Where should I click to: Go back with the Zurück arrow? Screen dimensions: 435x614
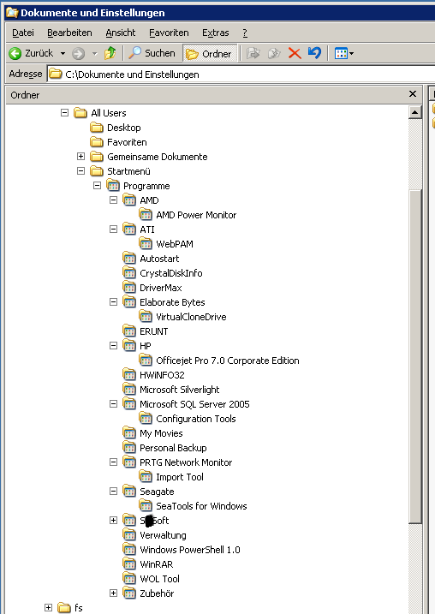[32, 53]
